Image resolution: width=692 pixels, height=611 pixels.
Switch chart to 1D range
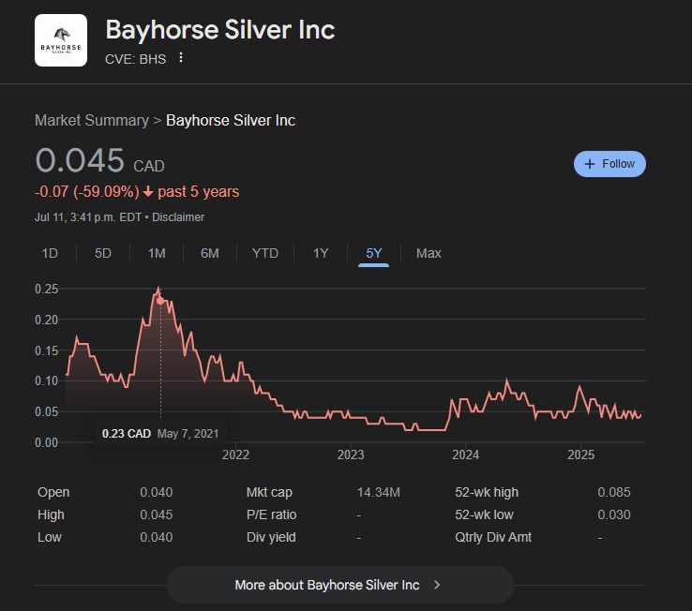point(50,253)
